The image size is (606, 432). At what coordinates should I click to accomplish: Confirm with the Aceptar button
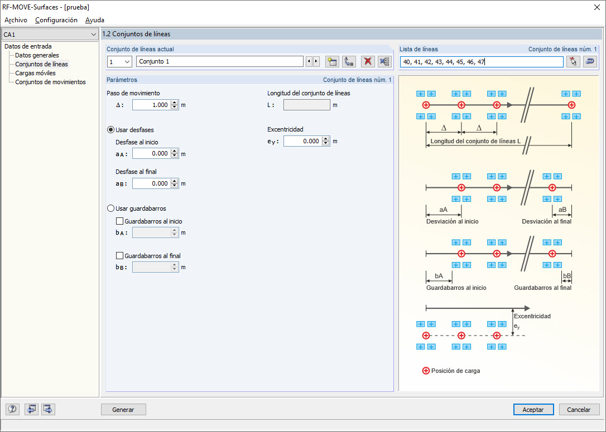click(533, 409)
